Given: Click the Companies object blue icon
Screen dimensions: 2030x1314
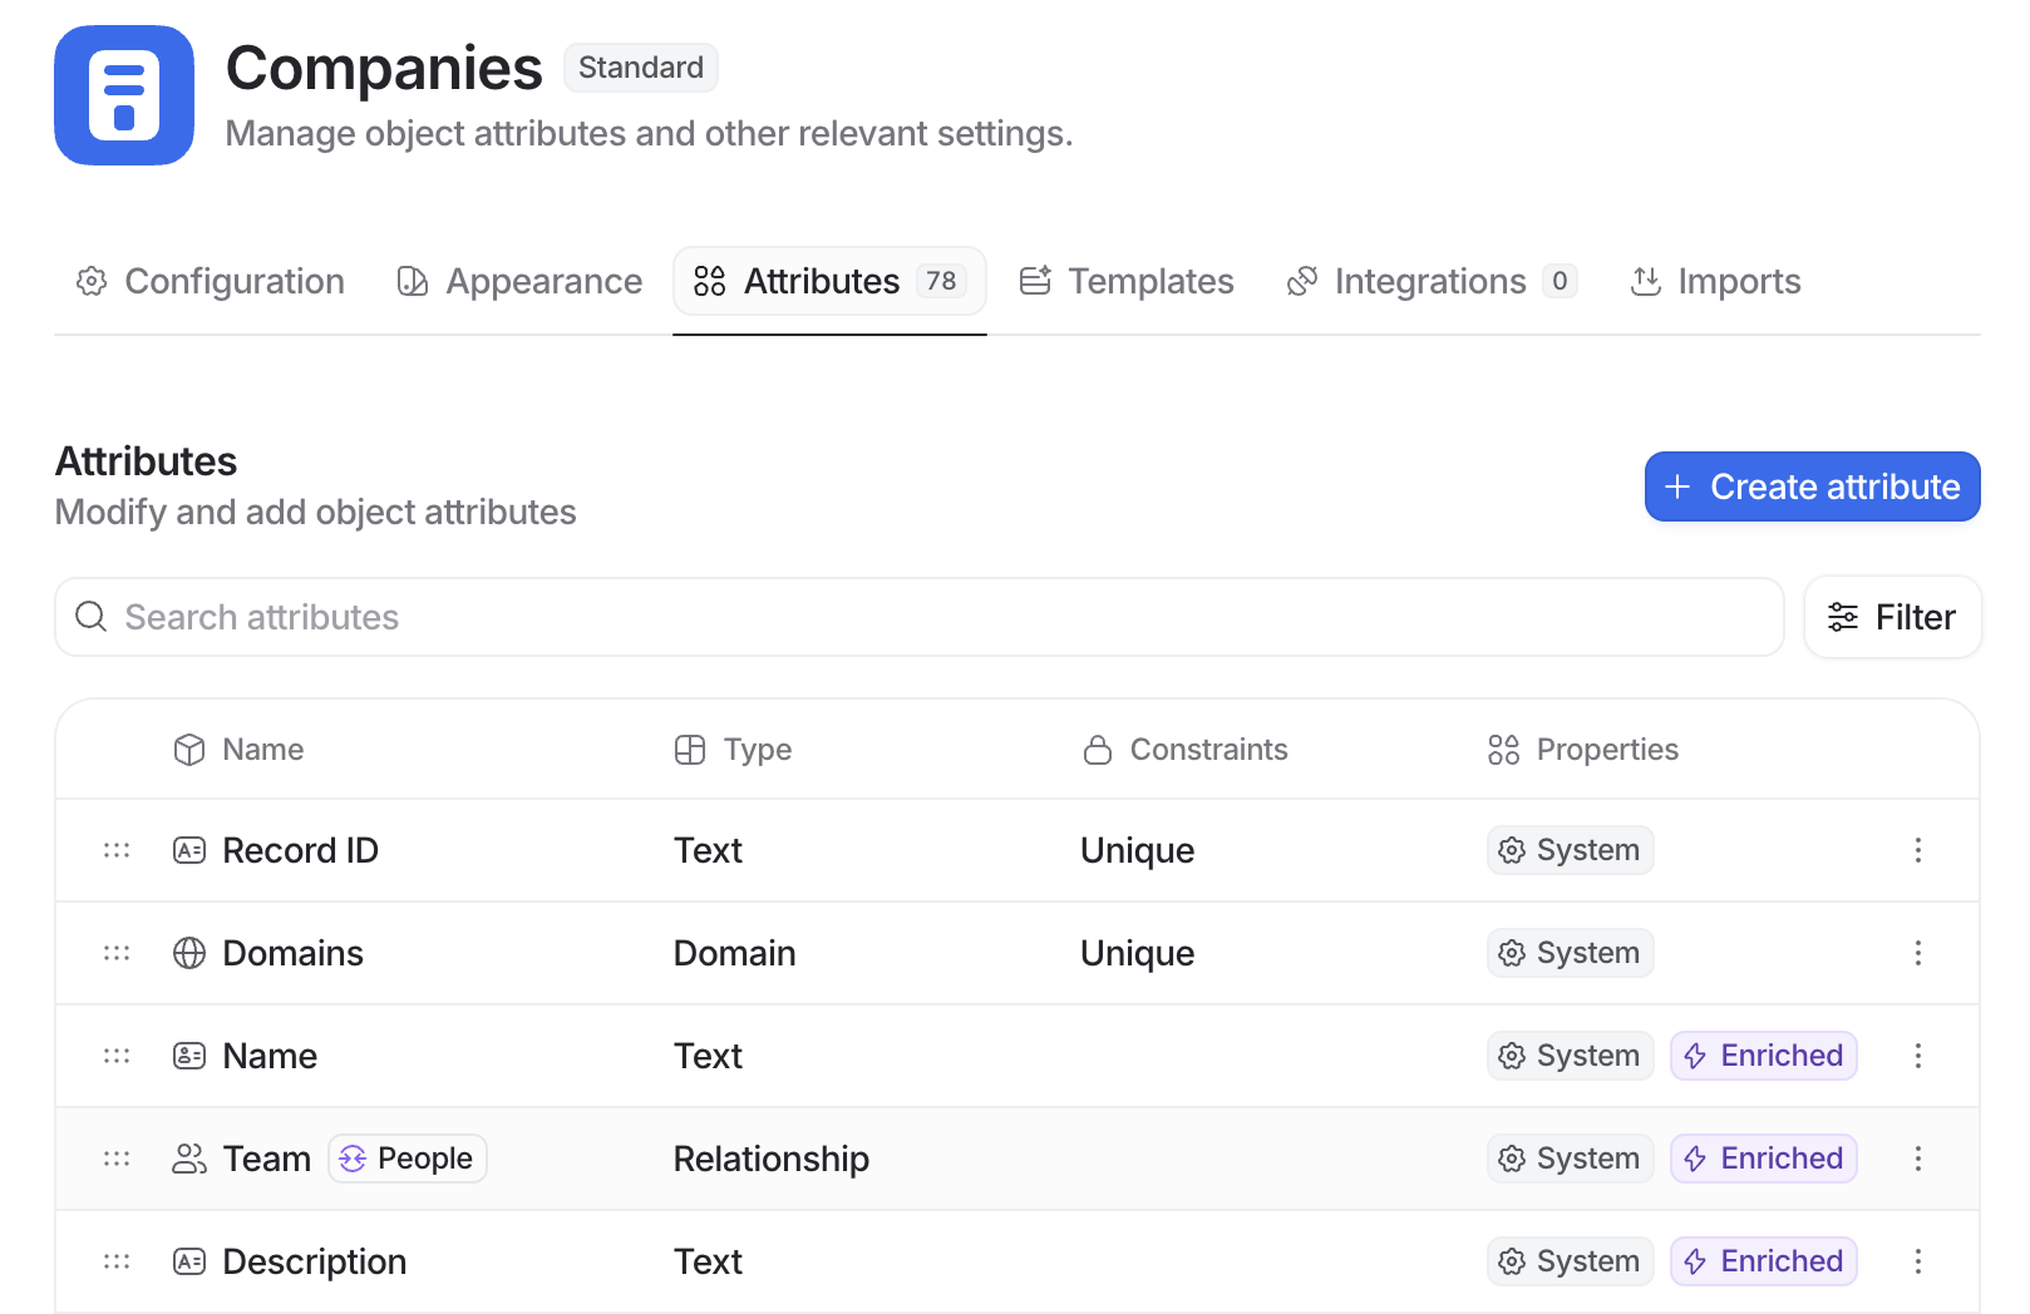Looking at the screenshot, I should pos(124,95).
